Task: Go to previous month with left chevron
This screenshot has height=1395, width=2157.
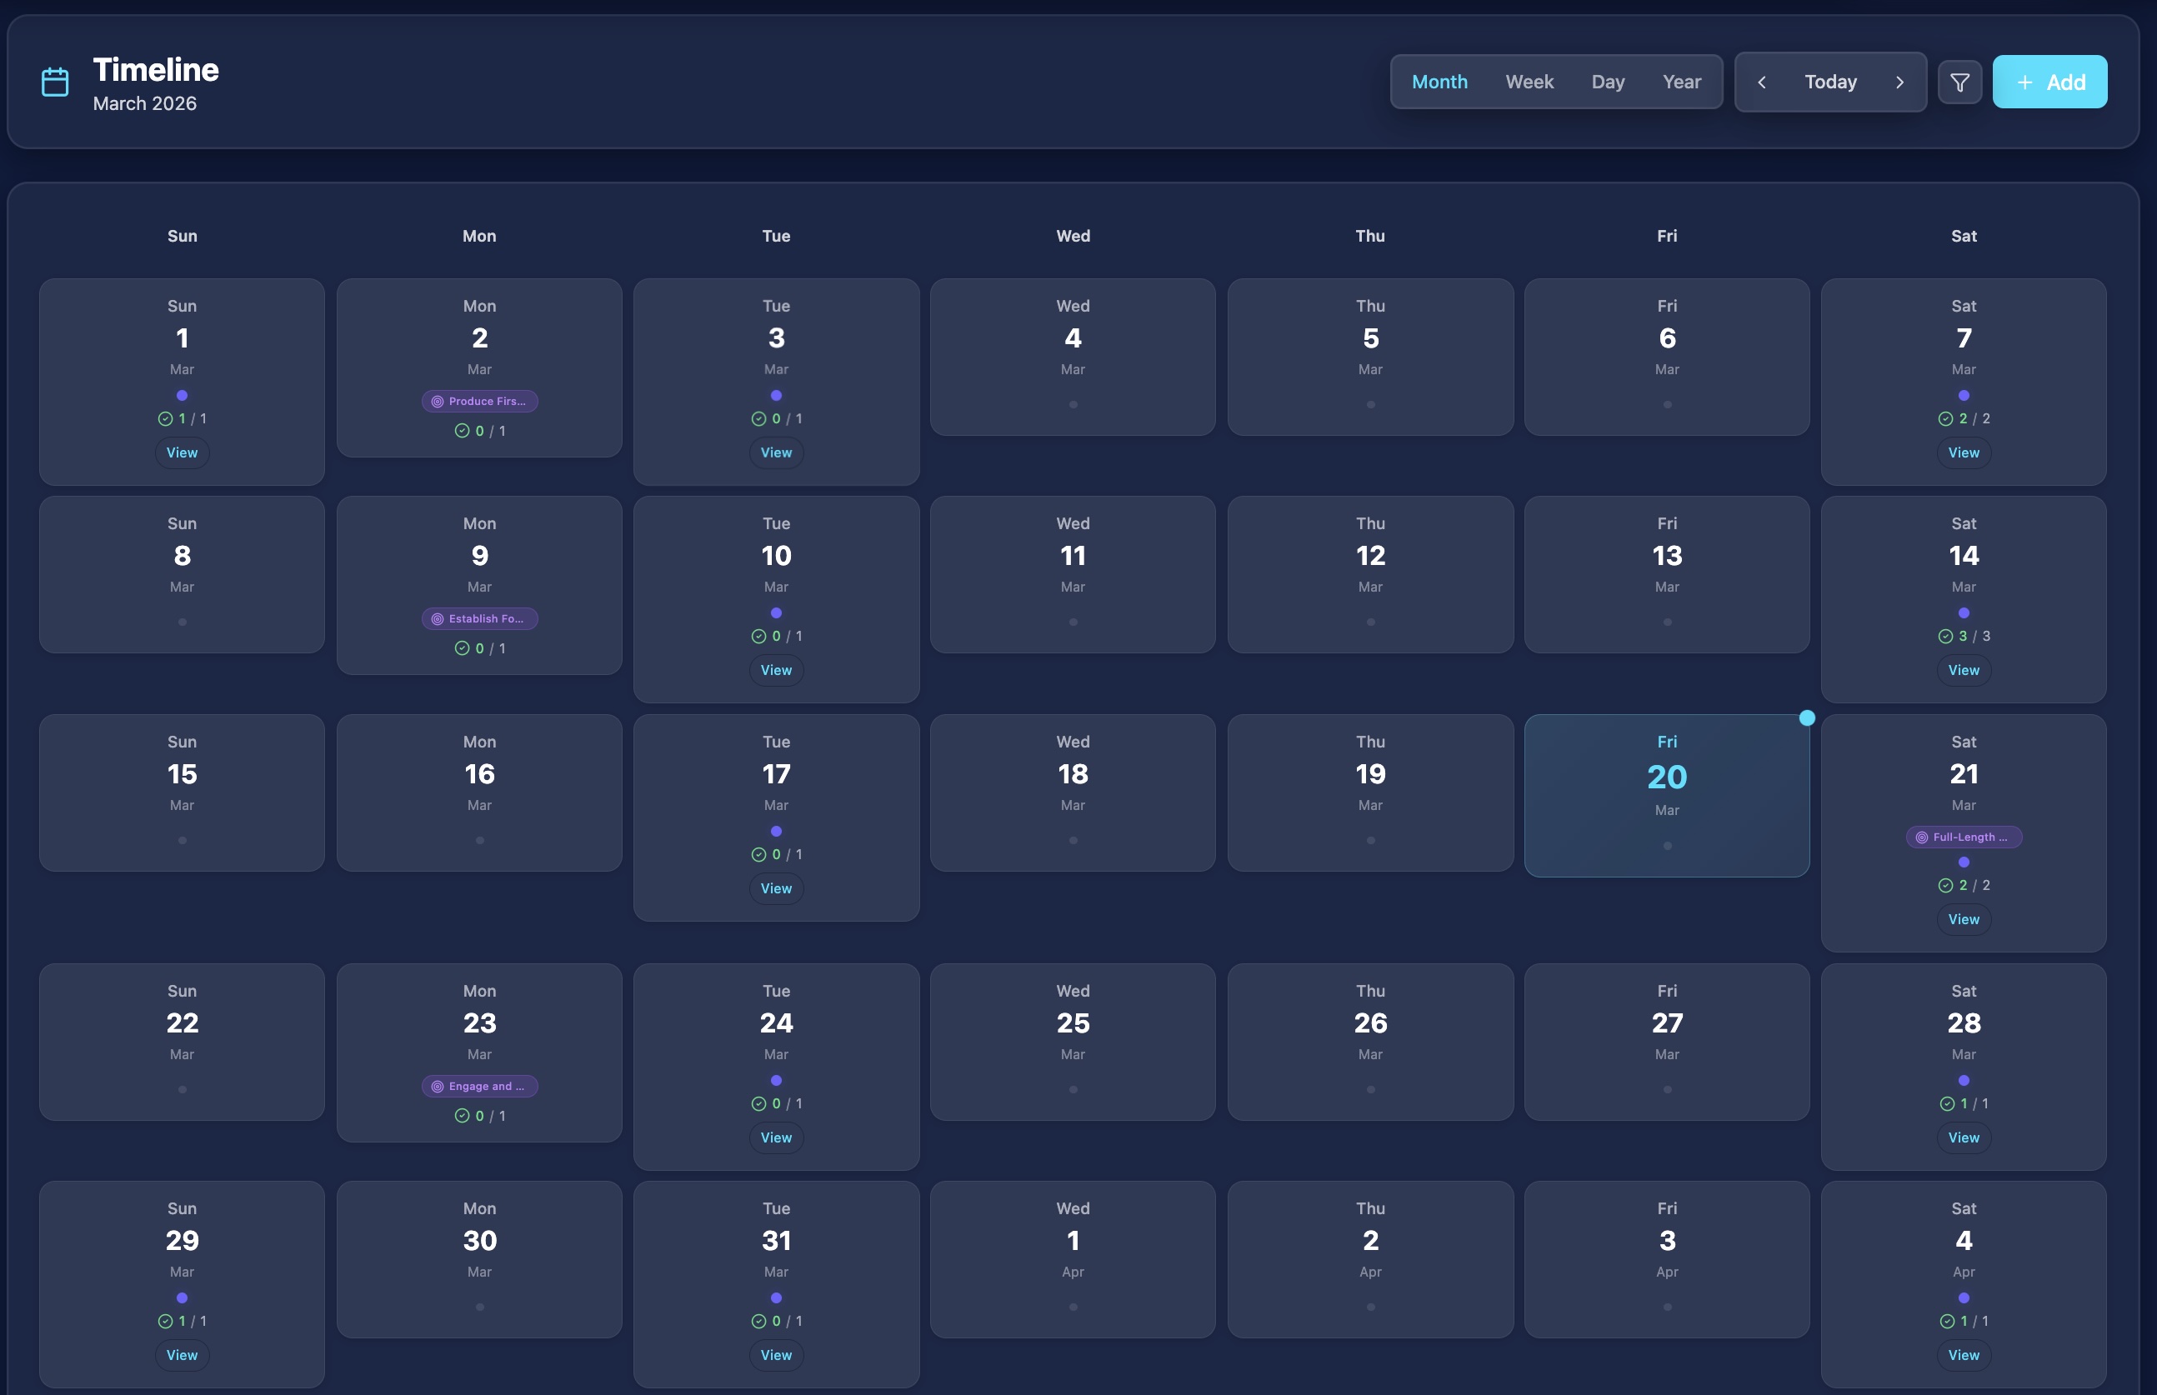Action: pyautogui.click(x=1762, y=82)
